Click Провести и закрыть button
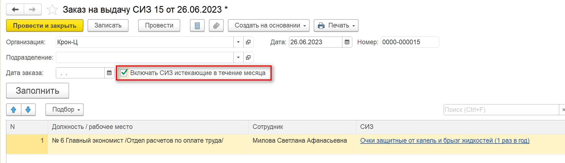The height and width of the screenshot is (163, 565). [45, 26]
